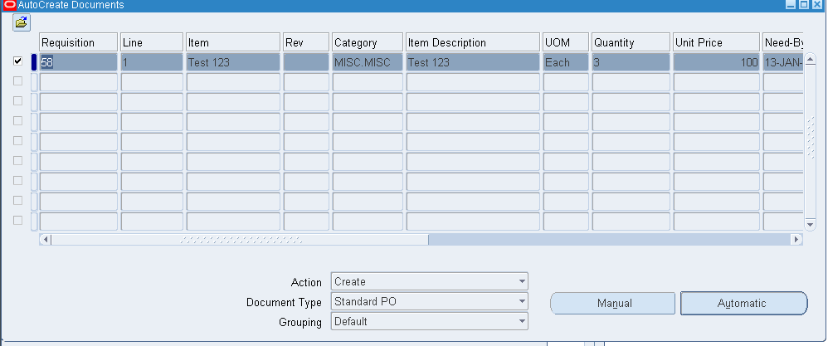Open Document Type dropdown showing Standard PO
Image resolution: width=828 pixels, height=346 pixels.
[x=429, y=302]
